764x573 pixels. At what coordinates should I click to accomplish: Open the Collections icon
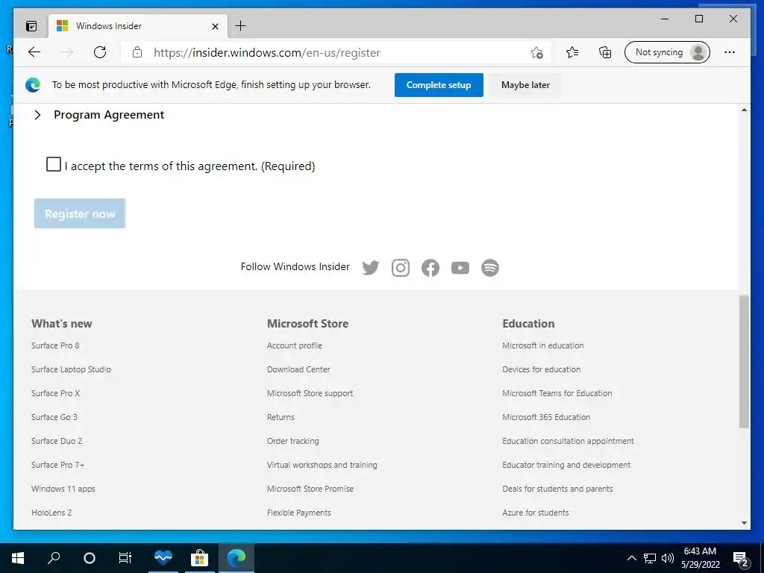pos(604,52)
